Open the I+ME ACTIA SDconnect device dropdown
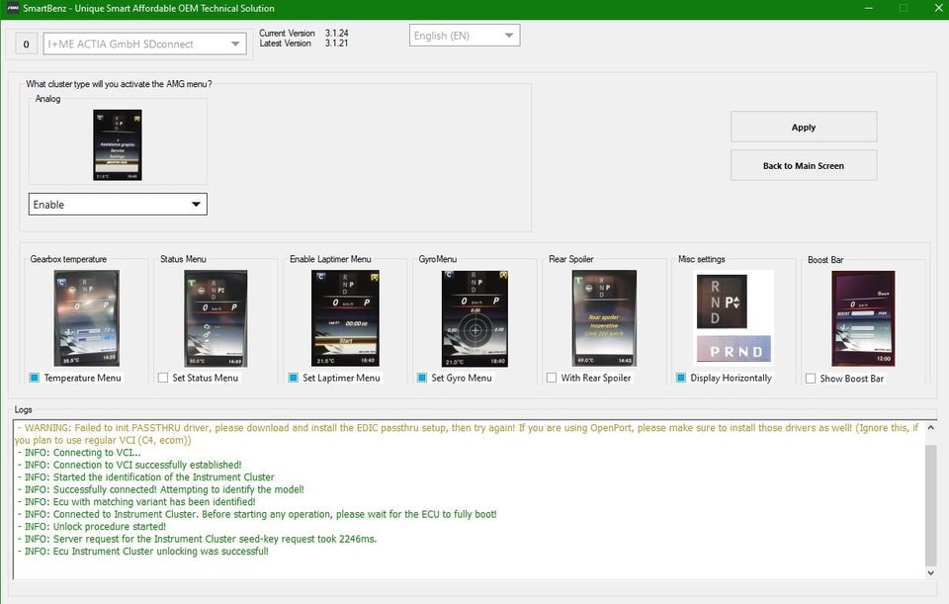 coord(144,43)
